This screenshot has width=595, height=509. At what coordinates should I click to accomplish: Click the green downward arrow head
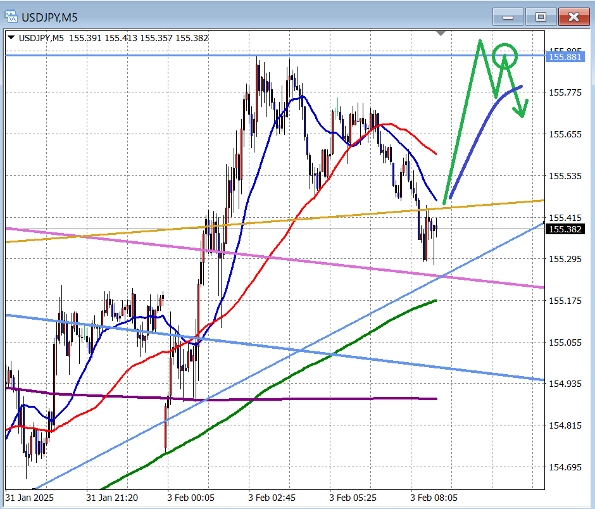[x=522, y=111]
